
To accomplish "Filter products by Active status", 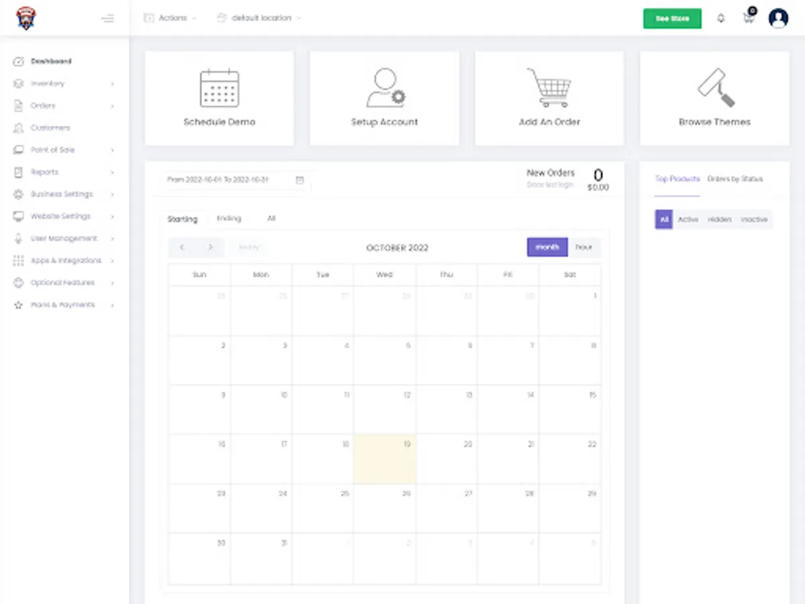I will click(x=688, y=219).
